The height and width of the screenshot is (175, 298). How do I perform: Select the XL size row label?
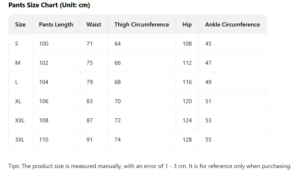18,101
